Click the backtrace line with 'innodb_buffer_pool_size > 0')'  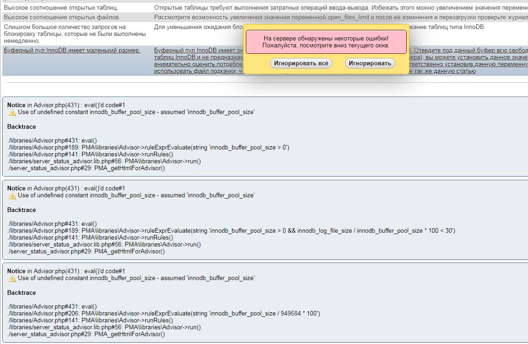point(148,147)
